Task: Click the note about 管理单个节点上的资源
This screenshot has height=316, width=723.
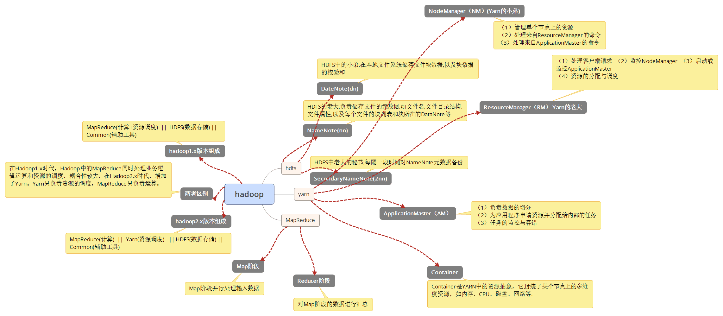Action: click(x=550, y=35)
